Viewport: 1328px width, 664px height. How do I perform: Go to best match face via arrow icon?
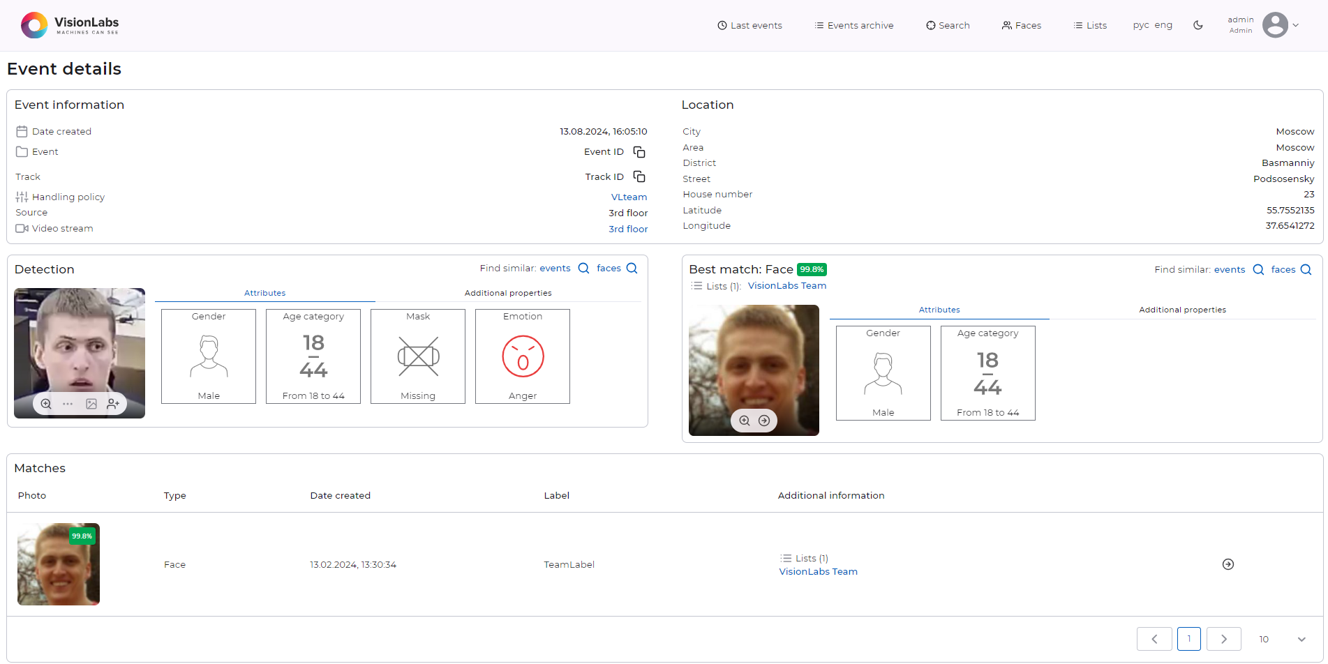click(x=764, y=421)
